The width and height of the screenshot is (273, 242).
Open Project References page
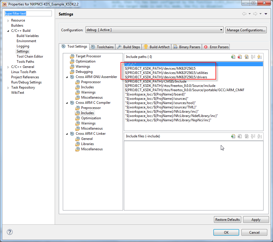[x=25, y=77]
